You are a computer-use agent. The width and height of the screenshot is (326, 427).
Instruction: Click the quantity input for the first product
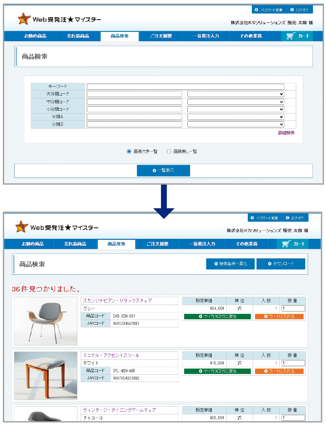pyautogui.click(x=293, y=308)
